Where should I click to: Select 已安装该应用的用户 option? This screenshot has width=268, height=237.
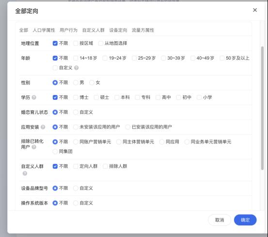click(127, 127)
